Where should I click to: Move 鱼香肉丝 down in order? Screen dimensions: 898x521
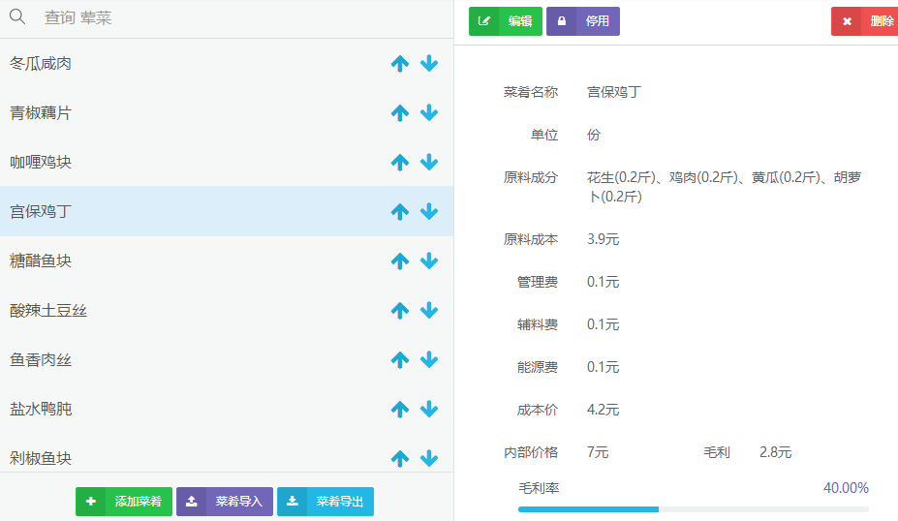coord(429,360)
